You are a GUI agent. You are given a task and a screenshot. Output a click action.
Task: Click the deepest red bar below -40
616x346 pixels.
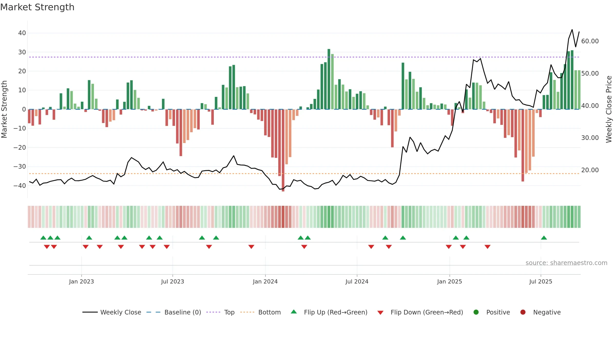point(283,150)
